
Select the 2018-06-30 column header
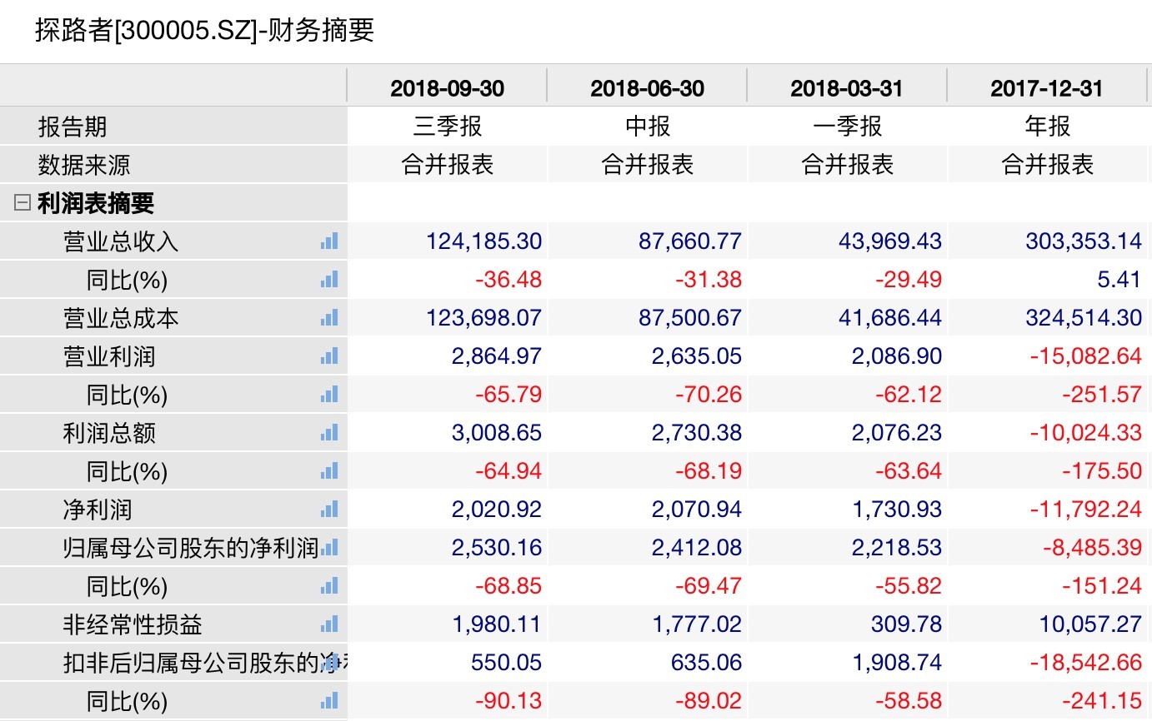click(648, 88)
